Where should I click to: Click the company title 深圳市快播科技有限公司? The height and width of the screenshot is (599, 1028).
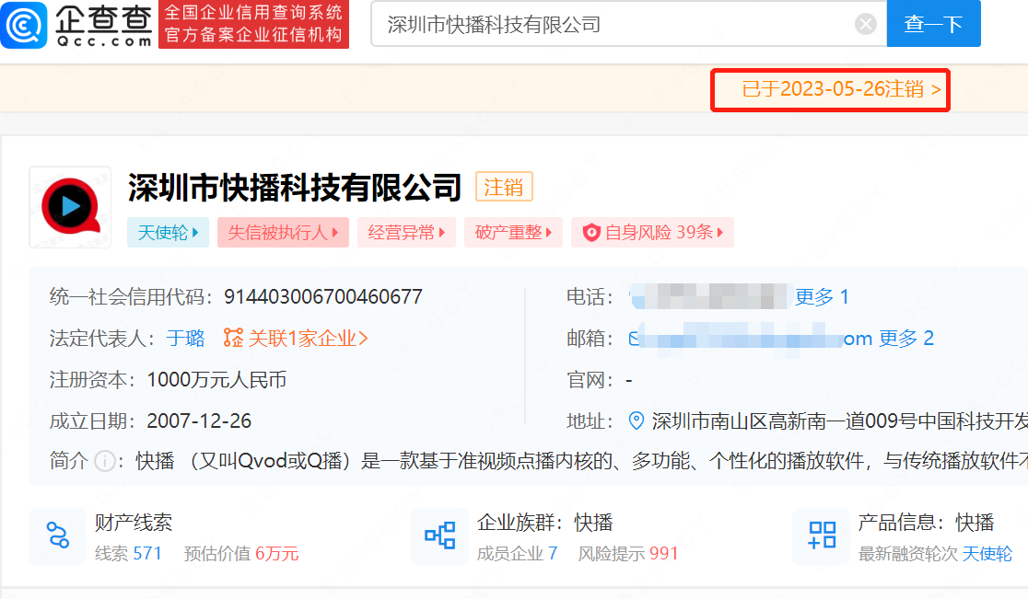point(295,187)
